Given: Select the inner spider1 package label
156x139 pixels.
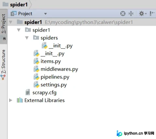Looking at the screenshot, I should [x=41, y=30].
